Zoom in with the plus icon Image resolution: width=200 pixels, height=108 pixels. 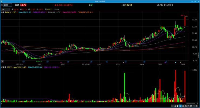[196, 106]
